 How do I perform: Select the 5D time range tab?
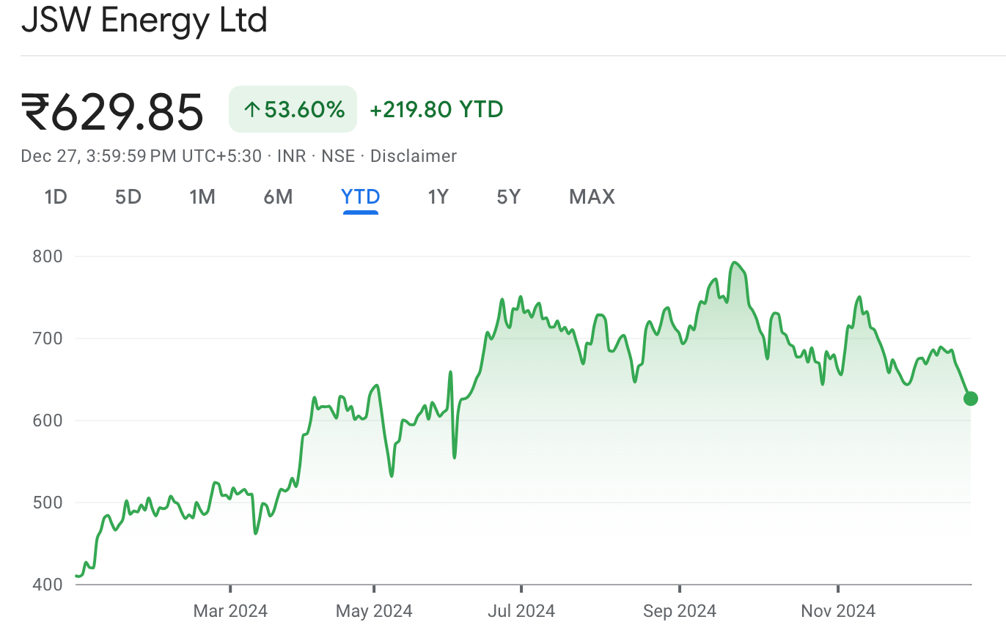pos(128,197)
